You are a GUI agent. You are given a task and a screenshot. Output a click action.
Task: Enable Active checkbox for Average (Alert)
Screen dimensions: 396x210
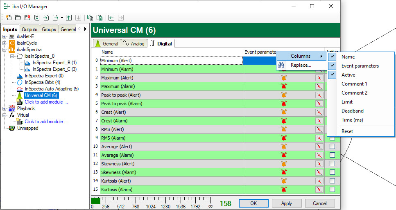(x=333, y=147)
